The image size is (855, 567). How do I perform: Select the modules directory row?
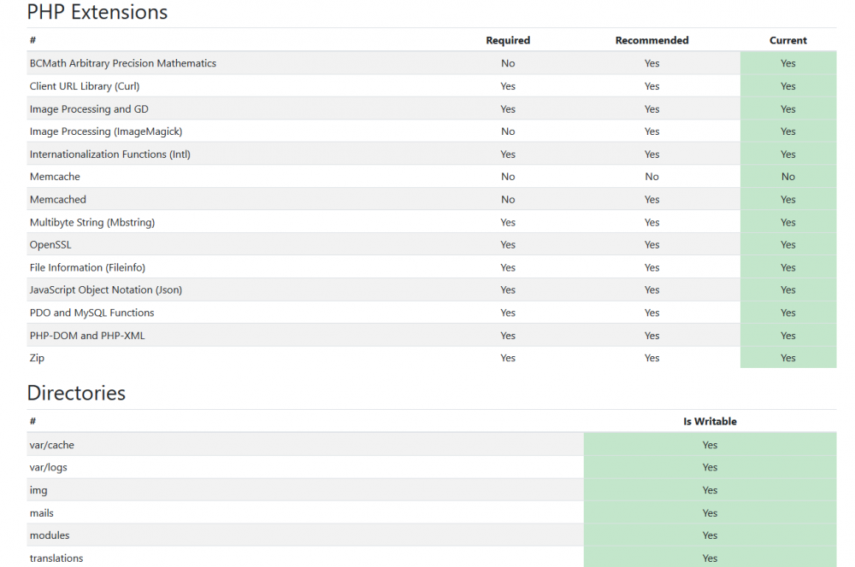[431, 535]
